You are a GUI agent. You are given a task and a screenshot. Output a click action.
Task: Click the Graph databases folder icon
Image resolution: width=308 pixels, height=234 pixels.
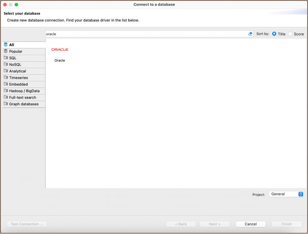pos(6,104)
